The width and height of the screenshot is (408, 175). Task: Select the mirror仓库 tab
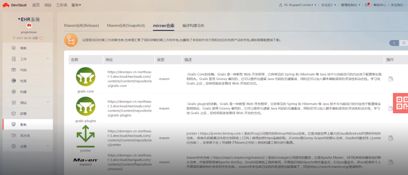(164, 26)
